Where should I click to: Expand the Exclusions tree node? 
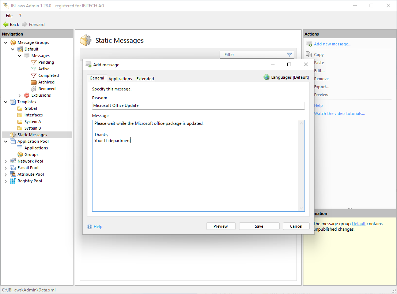(x=20, y=96)
